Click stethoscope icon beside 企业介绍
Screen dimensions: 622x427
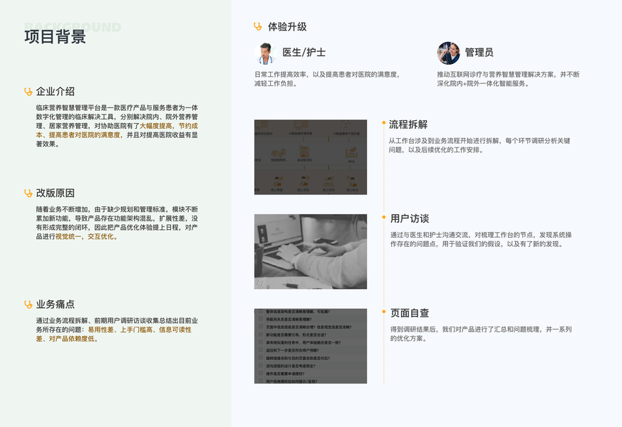click(28, 92)
